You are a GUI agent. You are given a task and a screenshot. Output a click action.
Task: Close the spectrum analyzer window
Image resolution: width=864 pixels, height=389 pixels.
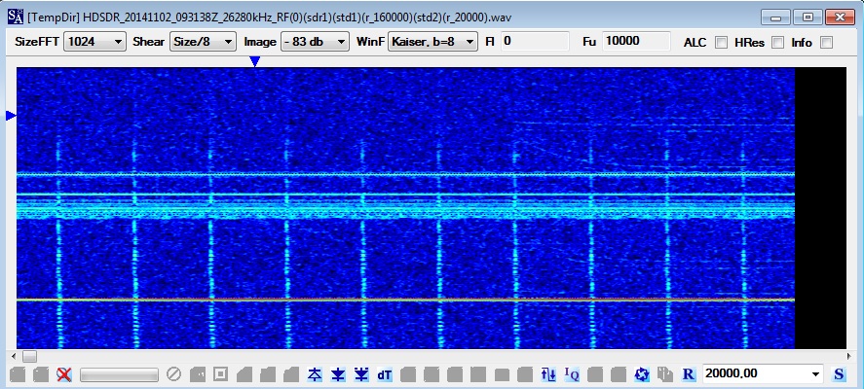pos(841,18)
